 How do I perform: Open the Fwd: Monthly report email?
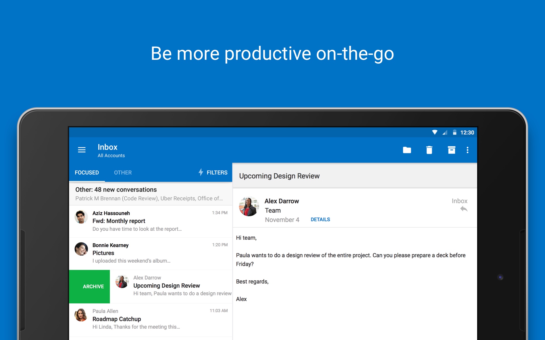pyautogui.click(x=151, y=221)
